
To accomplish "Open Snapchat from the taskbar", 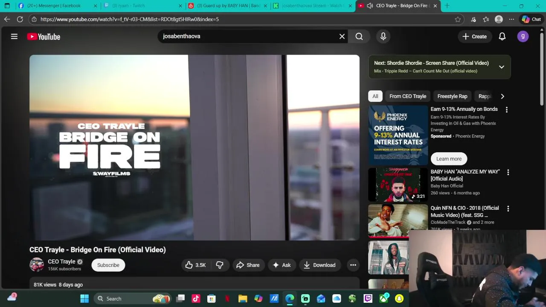I will pyautogui.click(x=399, y=298).
